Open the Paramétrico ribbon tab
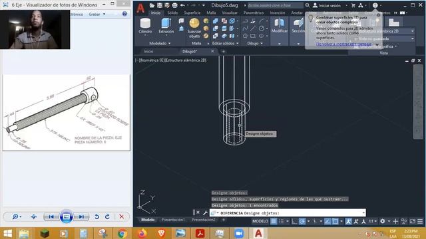The height and width of the screenshot is (239, 426). (254, 13)
